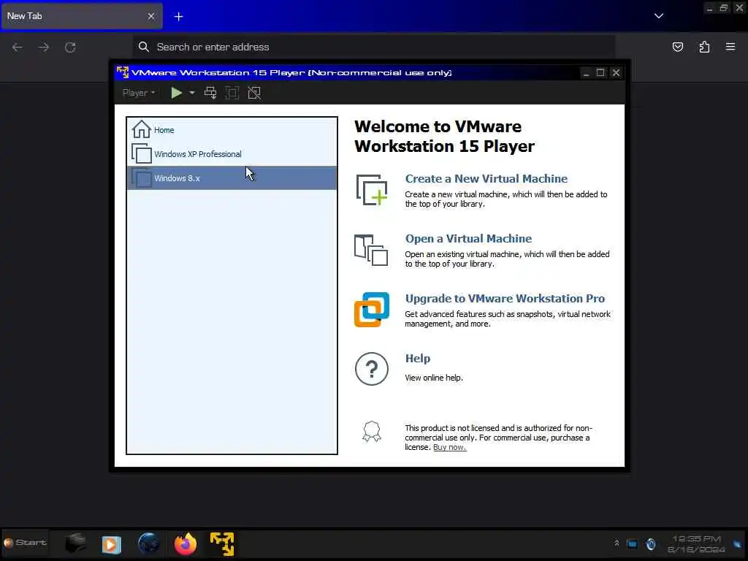This screenshot has width=748, height=561.
Task: Open the Start menu button
Action: 26,543
